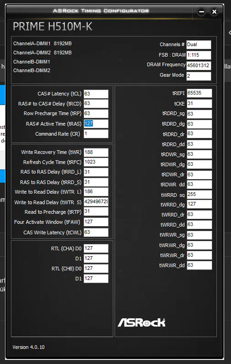
Task: Focus the Write to Read Delay tWTR_S field
Action: [96, 202]
